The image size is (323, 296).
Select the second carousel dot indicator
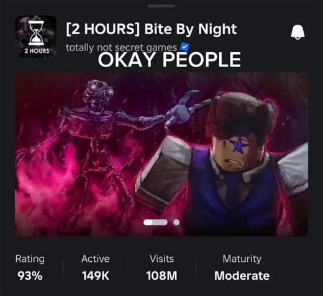(176, 222)
